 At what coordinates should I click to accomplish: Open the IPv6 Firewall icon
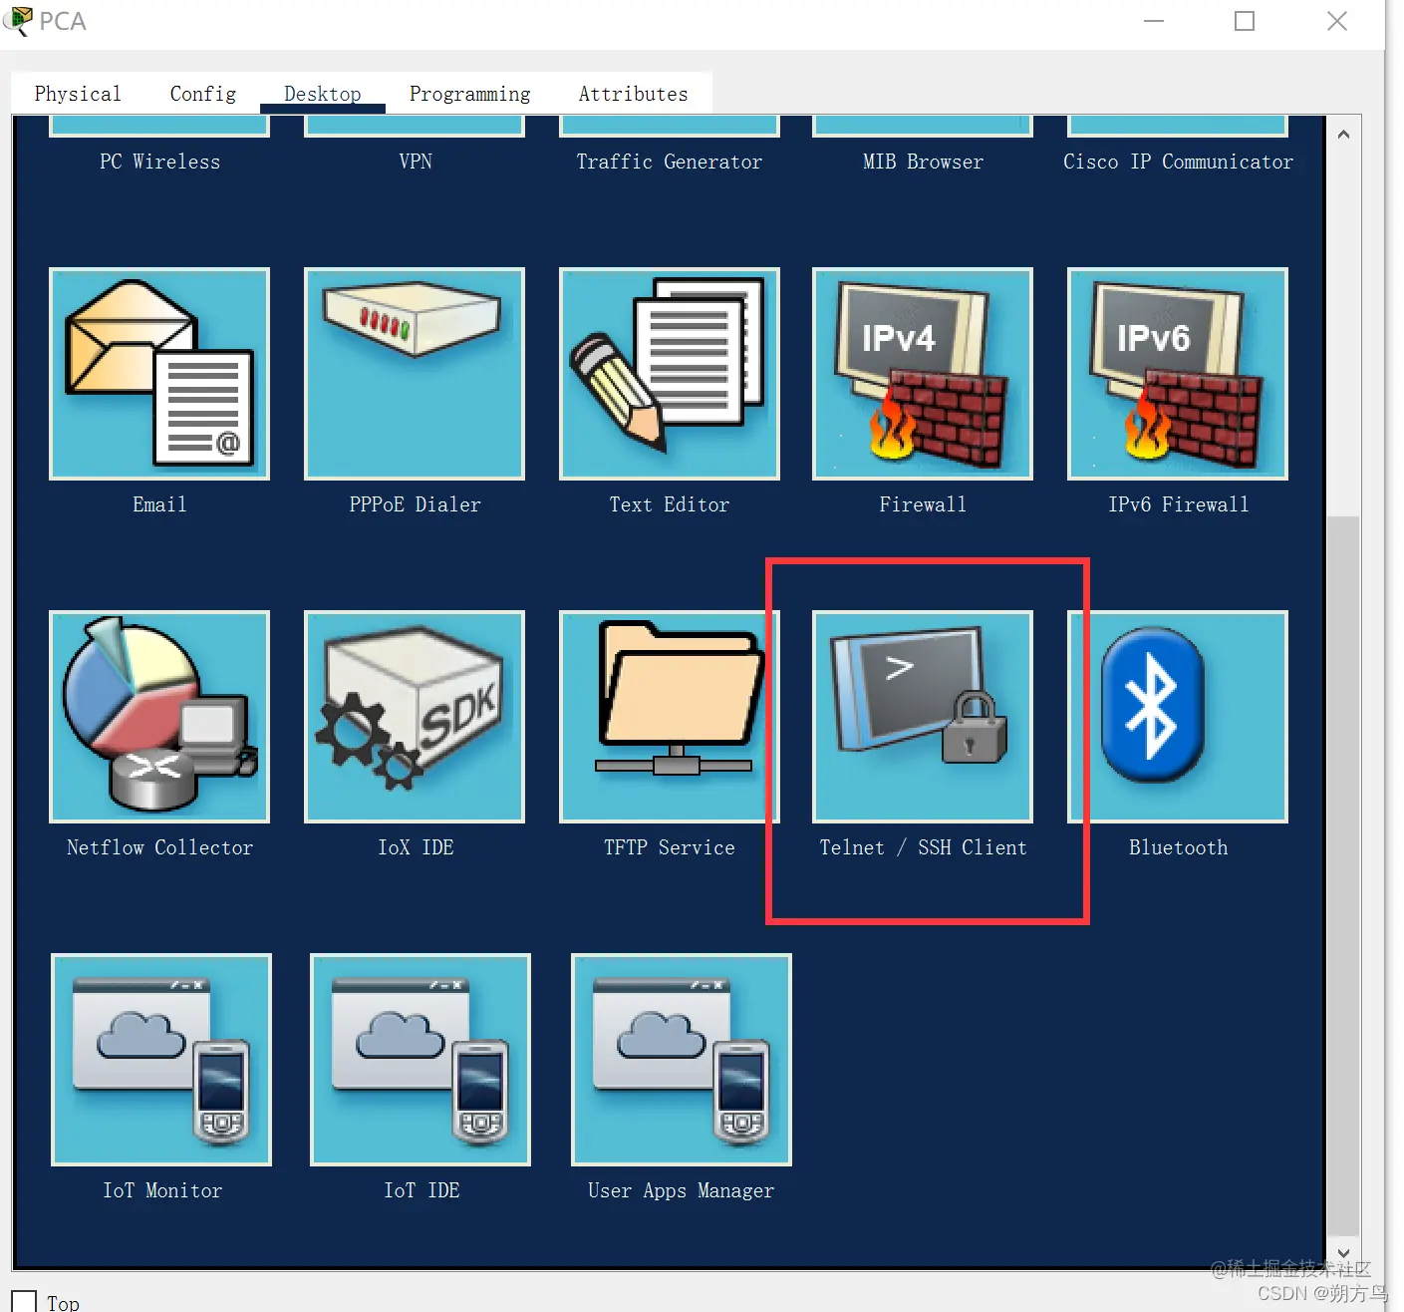pos(1178,374)
